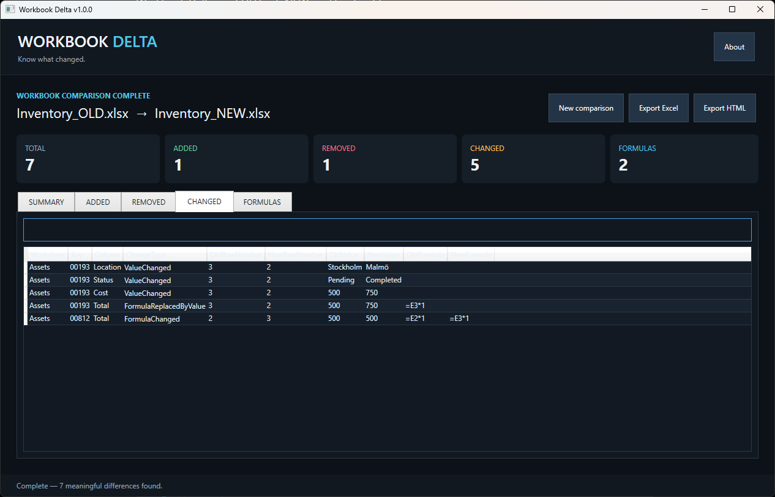Open the ADDED tab
This screenshot has width=775, height=497.
pos(98,202)
